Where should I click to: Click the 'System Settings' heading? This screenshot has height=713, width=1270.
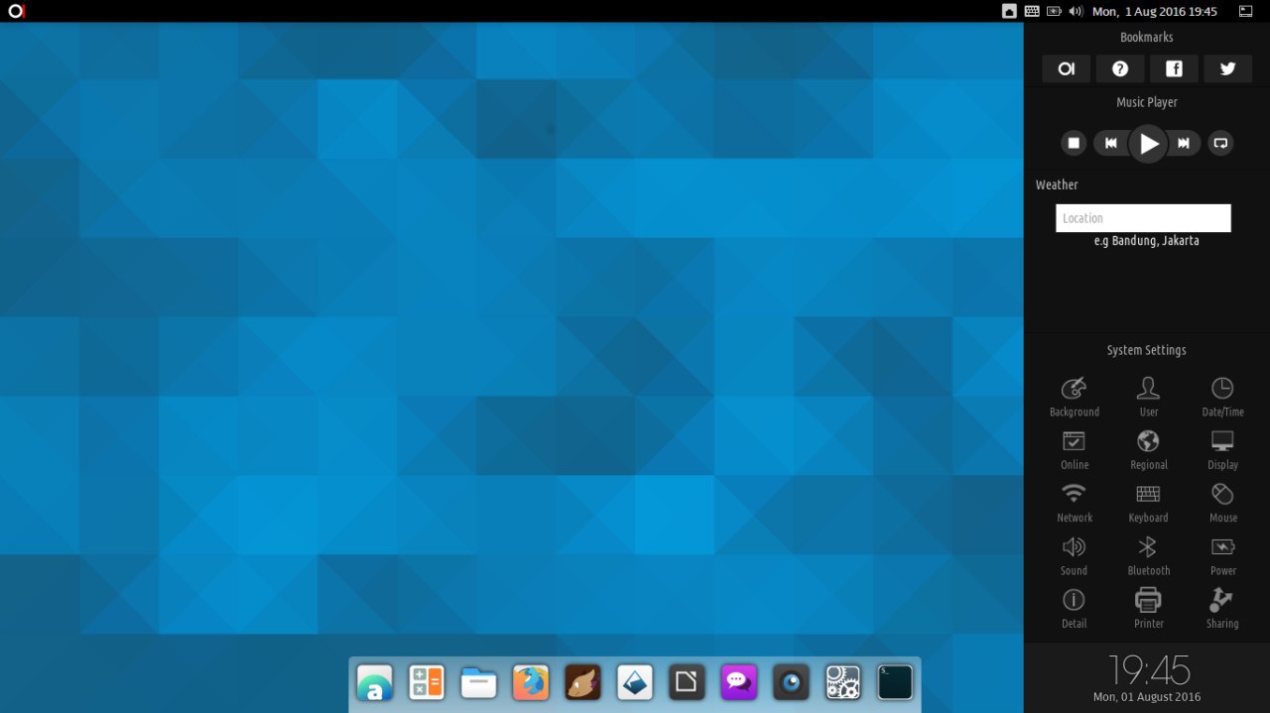pos(1146,350)
